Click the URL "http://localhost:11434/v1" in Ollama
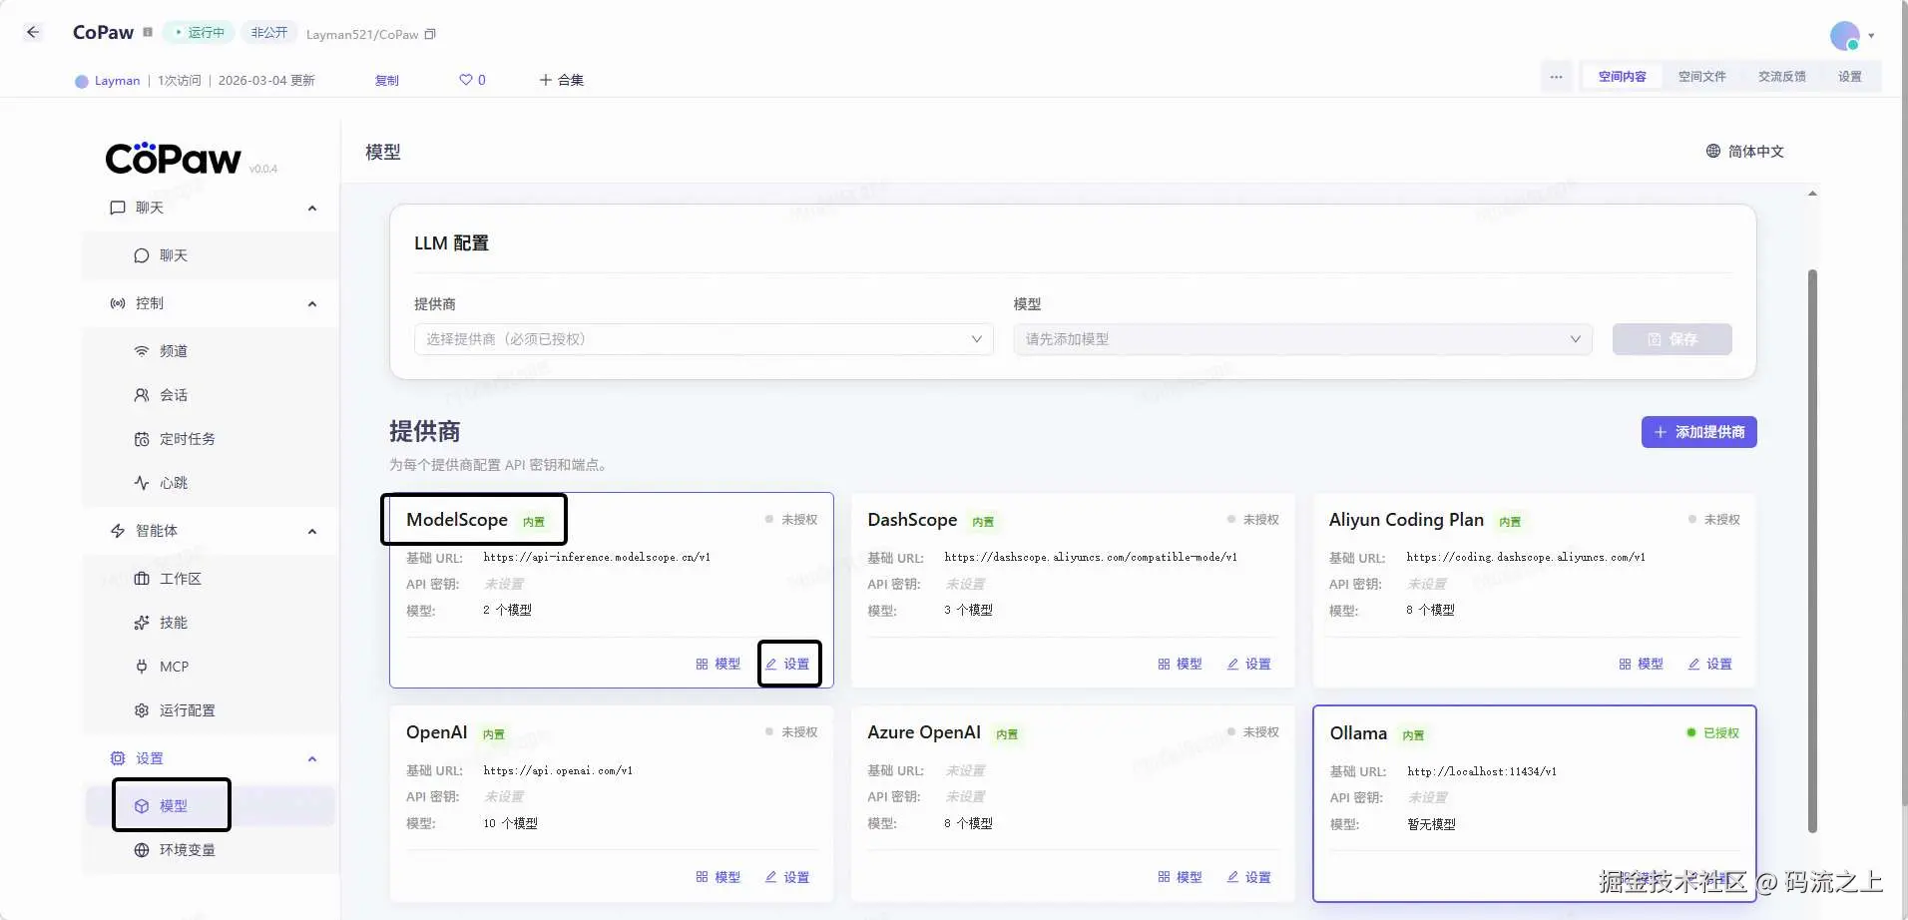Viewport: 1908px width, 920px height. [1482, 771]
